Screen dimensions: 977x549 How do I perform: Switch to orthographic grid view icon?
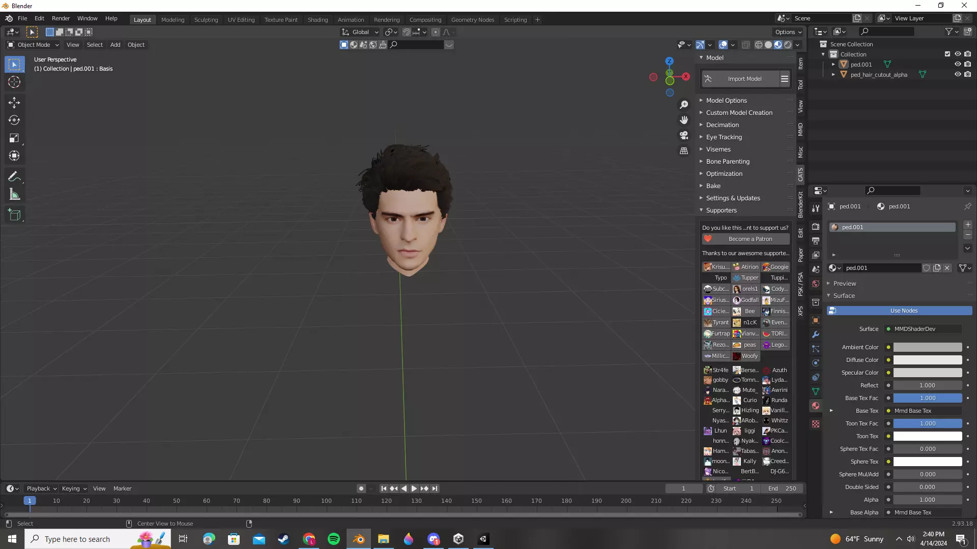click(684, 151)
